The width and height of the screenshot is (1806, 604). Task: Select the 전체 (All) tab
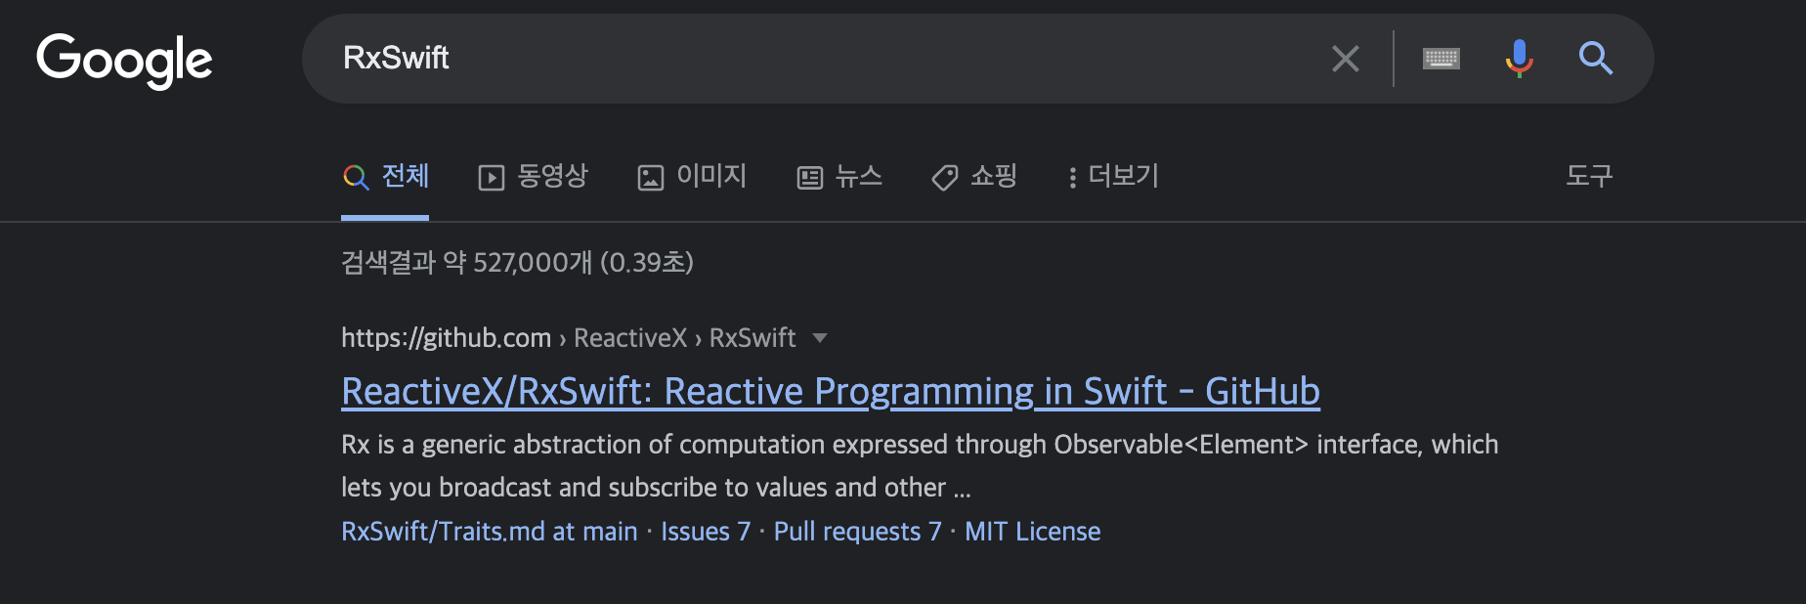coord(385,177)
